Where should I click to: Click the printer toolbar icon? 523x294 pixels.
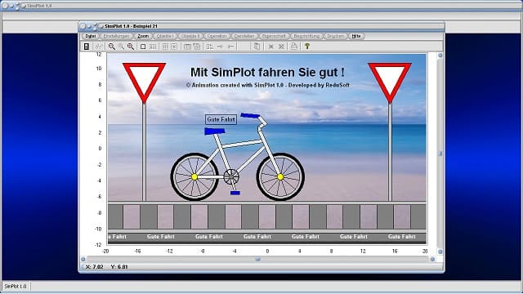294,47
